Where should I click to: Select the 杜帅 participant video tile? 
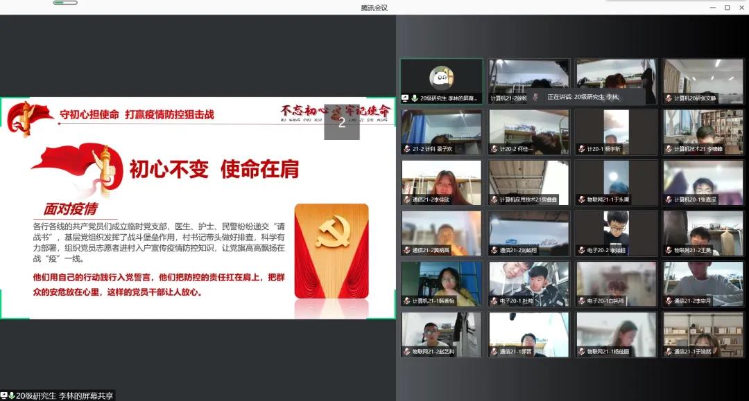click(x=528, y=283)
